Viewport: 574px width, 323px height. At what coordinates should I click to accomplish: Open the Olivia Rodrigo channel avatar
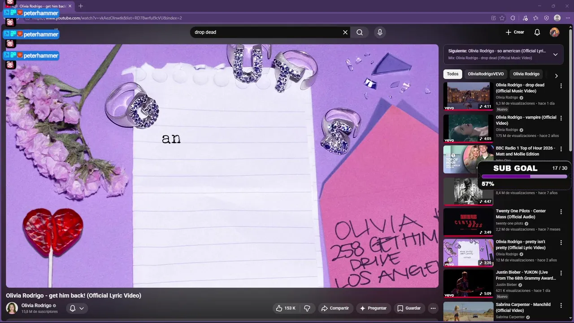(x=12, y=308)
